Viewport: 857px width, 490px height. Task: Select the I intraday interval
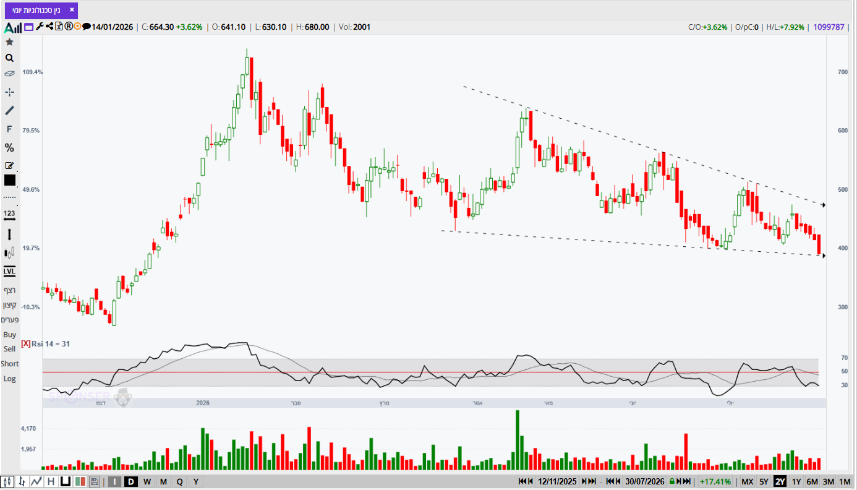pos(115,481)
